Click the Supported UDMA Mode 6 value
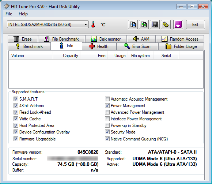212x184 pixels. (x=164, y=159)
